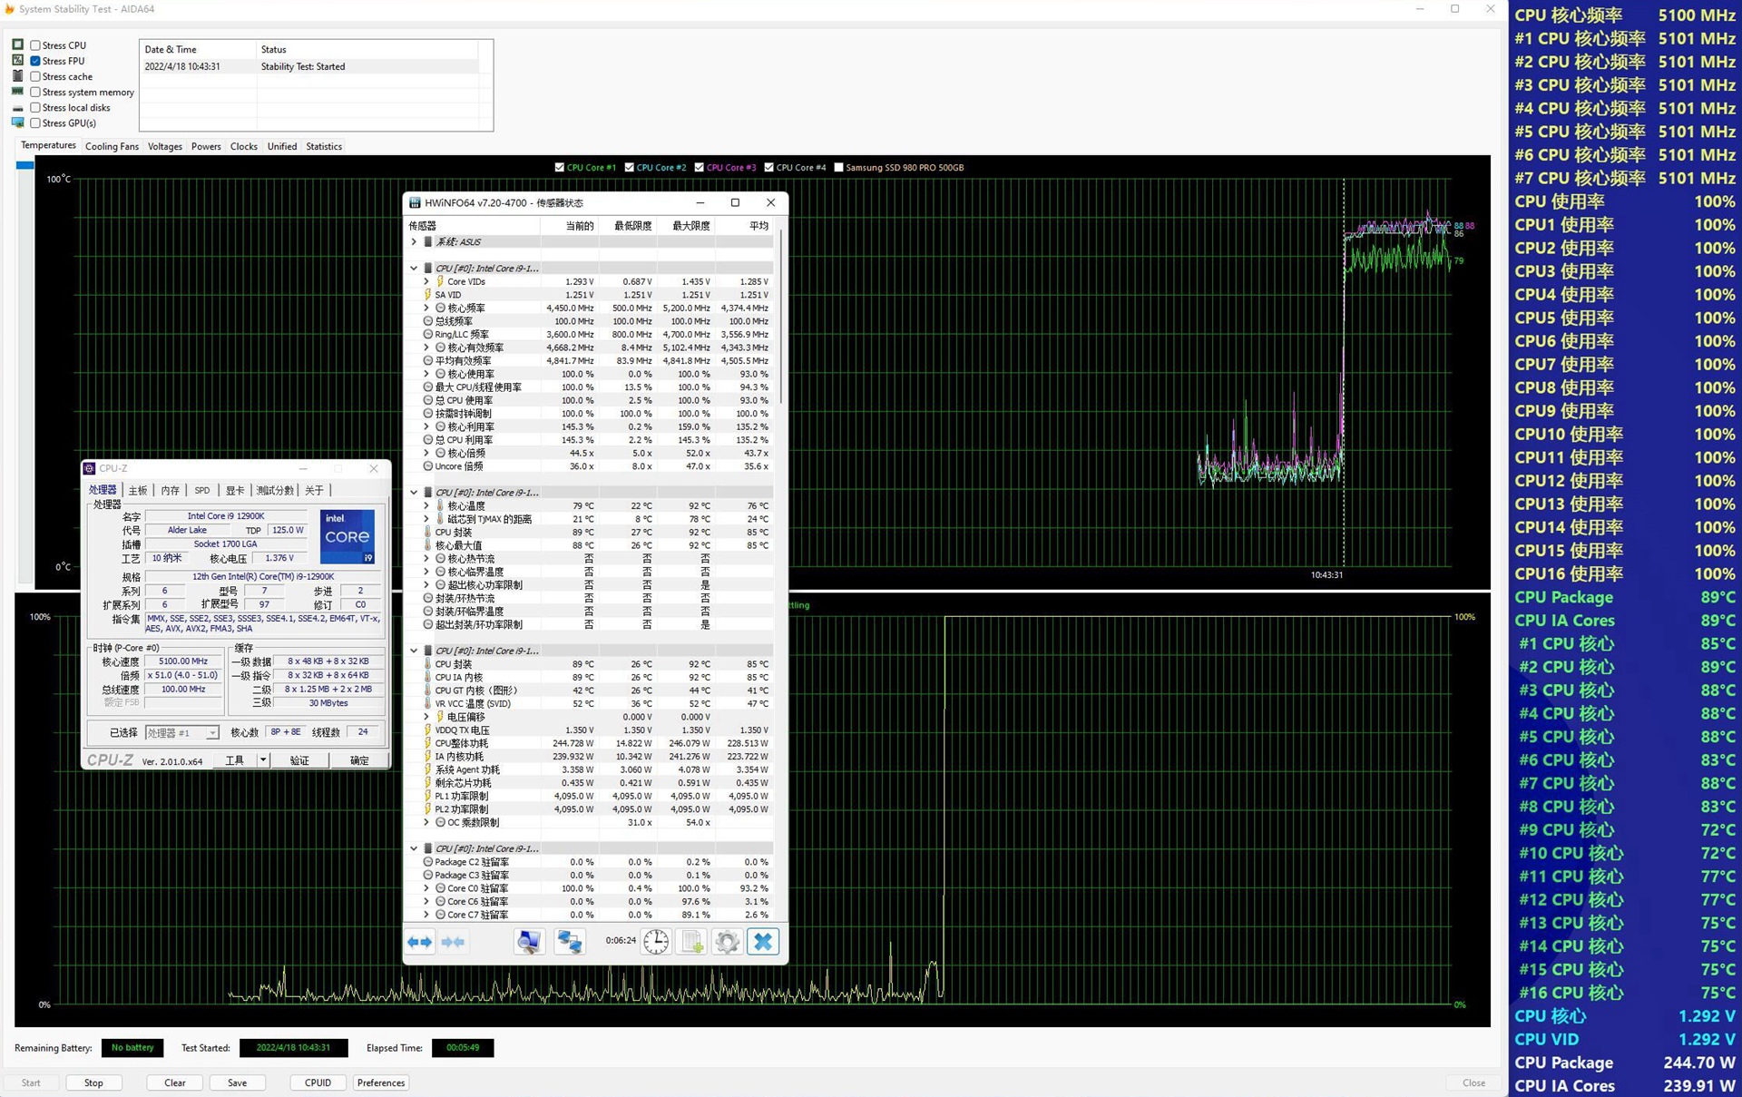Viewport: 1742px width, 1097px height.
Task: Click the HWiNFO64 save report icon
Action: point(692,940)
